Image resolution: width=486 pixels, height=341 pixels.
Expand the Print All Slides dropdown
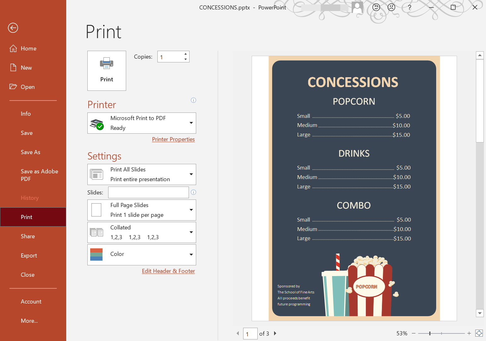click(x=191, y=174)
